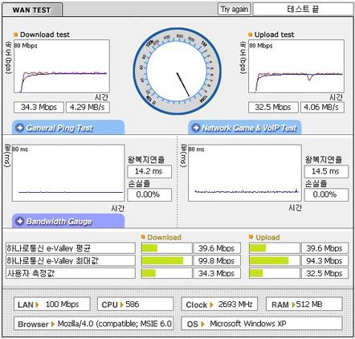Click the Bandwidth Gauge arrow icon
This screenshot has height=339, width=355.
pyautogui.click(x=19, y=221)
